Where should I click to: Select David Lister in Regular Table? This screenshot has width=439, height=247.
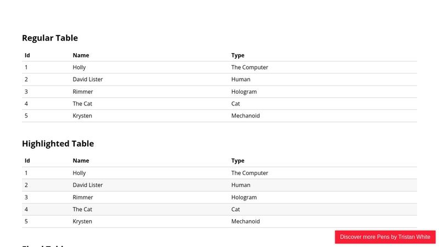87,80
